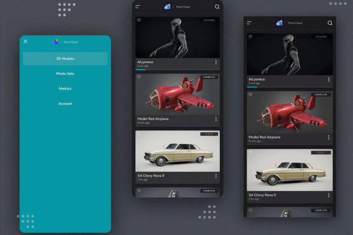Viewport: 353px width, 235px height.
Task: Favorite '64 Chevy Nova II in right screen
Action: point(250,153)
